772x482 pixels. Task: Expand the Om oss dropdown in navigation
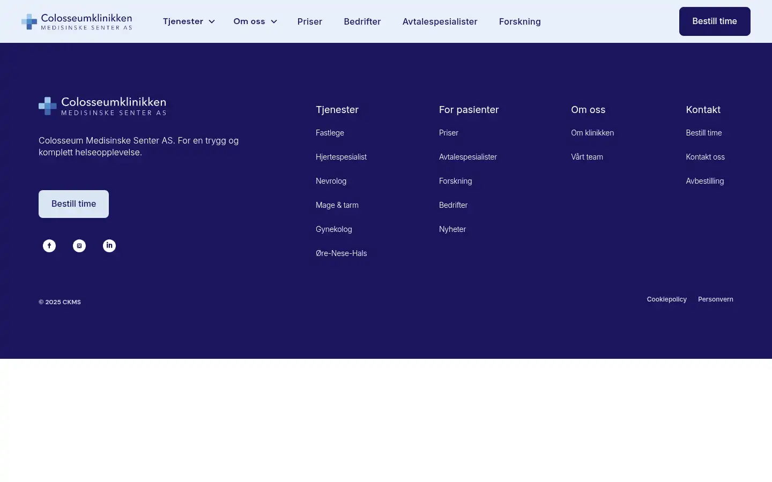(x=255, y=21)
